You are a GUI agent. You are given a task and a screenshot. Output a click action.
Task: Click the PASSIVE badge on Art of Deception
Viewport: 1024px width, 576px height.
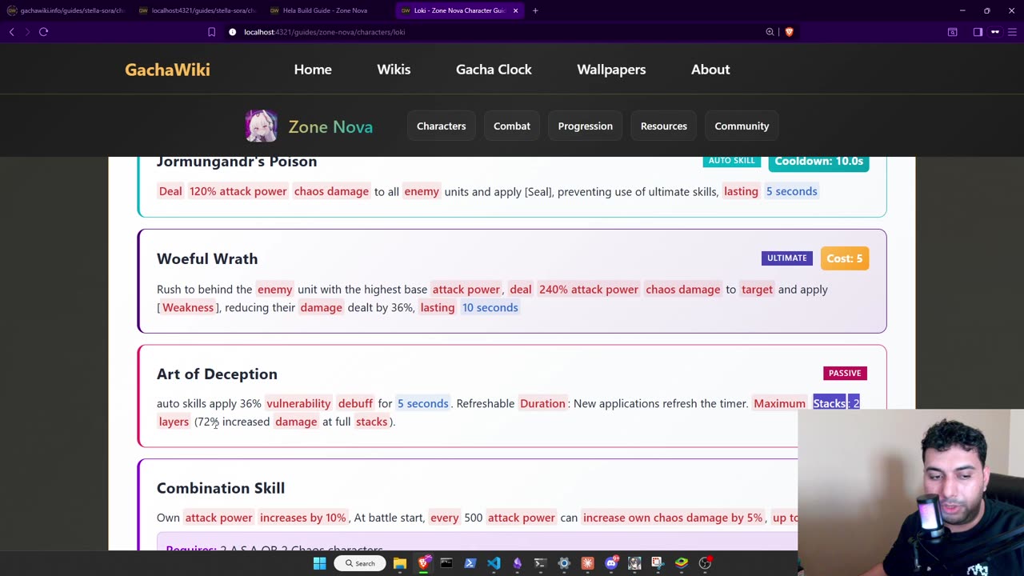[845, 373]
